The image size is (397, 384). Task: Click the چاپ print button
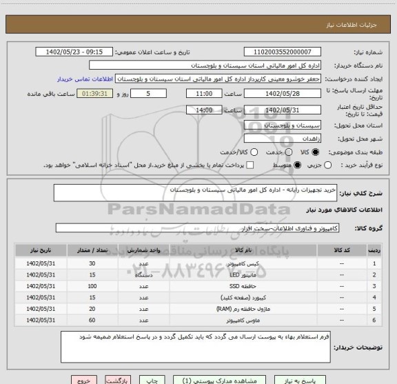pos(152,380)
